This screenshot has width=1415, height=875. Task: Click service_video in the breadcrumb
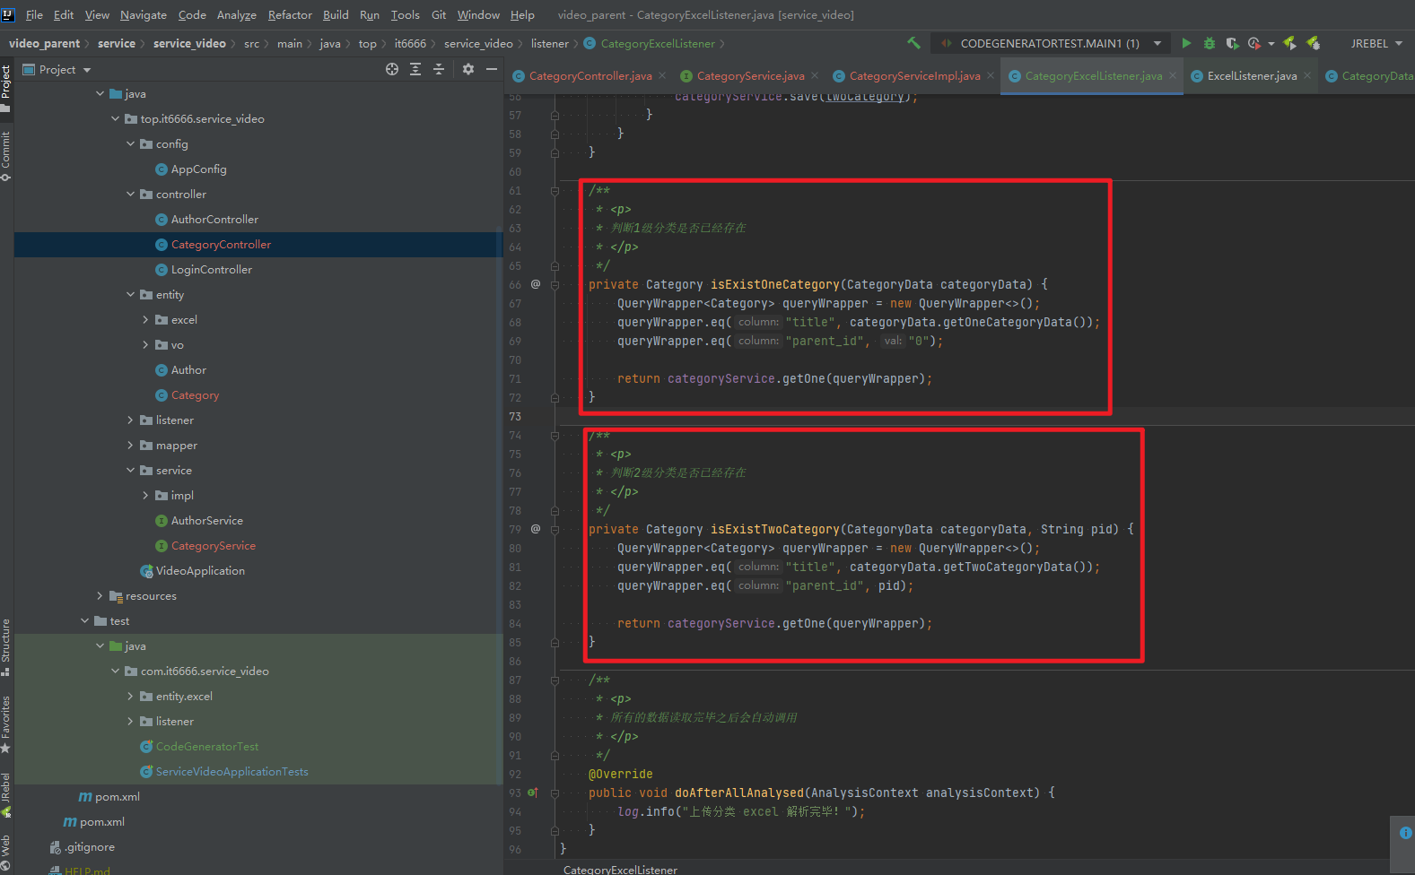[x=189, y=43]
